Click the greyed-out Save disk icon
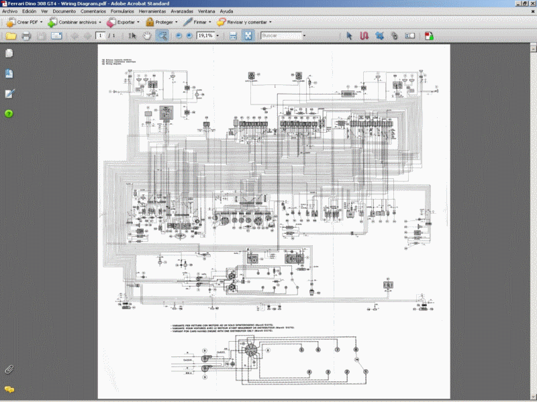Image resolution: width=537 pixels, height=402 pixels. coord(41,36)
